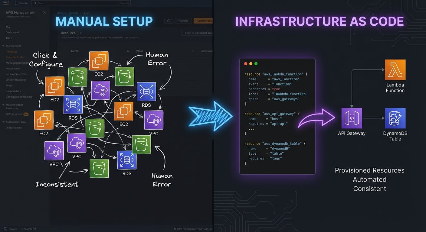Click the green dot on the code window

coord(256,64)
